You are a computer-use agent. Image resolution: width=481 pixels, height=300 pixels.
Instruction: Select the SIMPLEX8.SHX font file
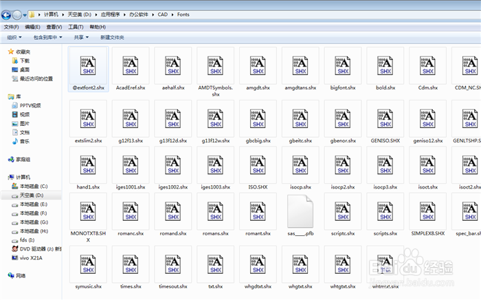coord(428,215)
